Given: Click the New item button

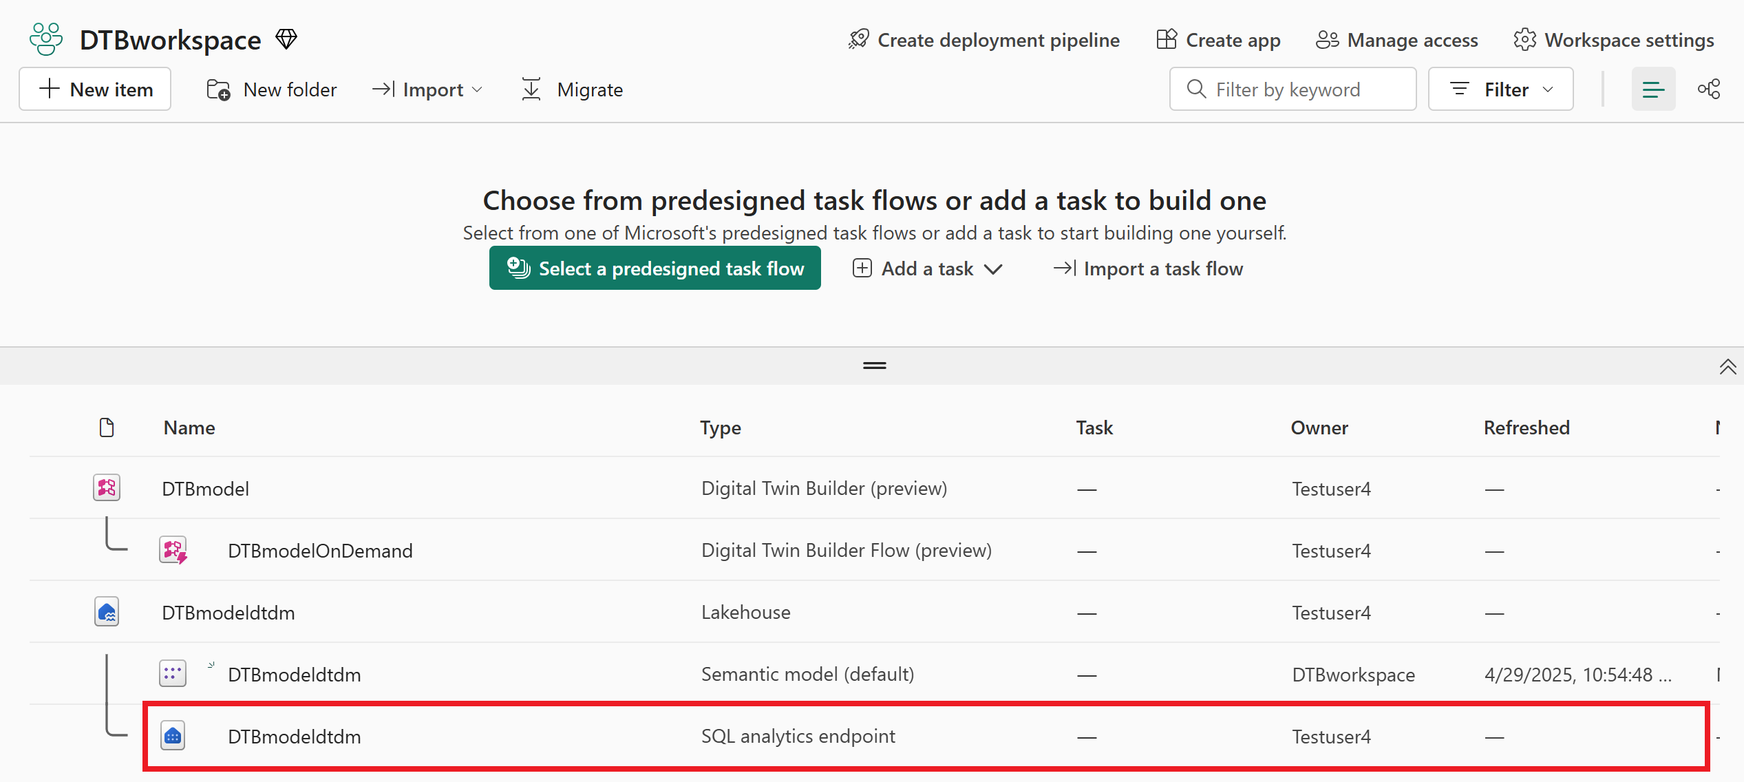Looking at the screenshot, I should [95, 89].
